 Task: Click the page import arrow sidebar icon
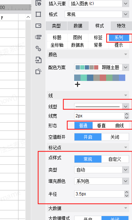tap(38, 60)
